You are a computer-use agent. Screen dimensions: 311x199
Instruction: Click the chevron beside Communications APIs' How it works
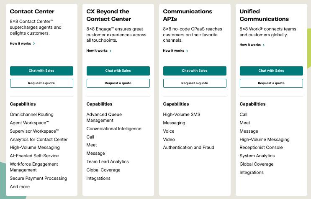pos(187,51)
